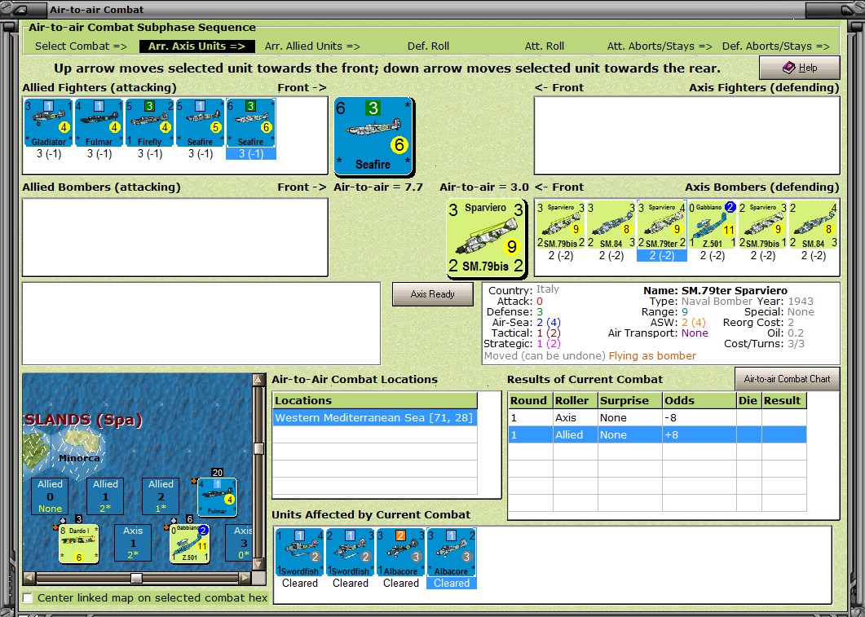This screenshot has height=617, width=865.
Task: Click the map vertical scrollbar thumb
Action: pyautogui.click(x=258, y=447)
